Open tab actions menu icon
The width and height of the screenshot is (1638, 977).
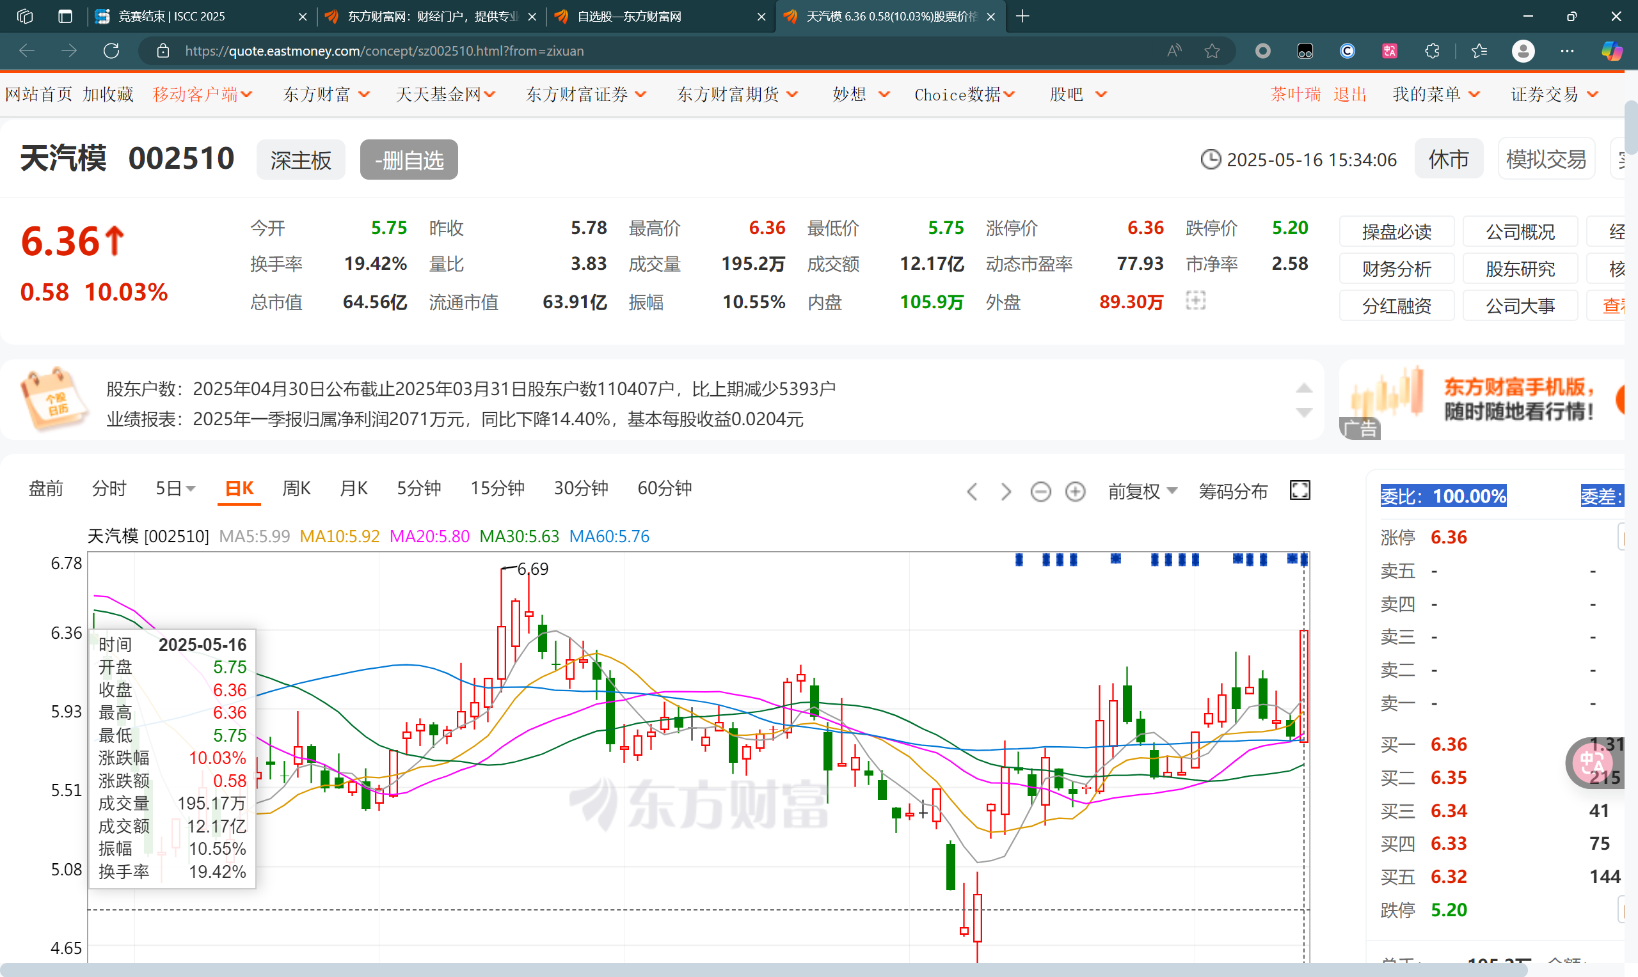point(65,17)
